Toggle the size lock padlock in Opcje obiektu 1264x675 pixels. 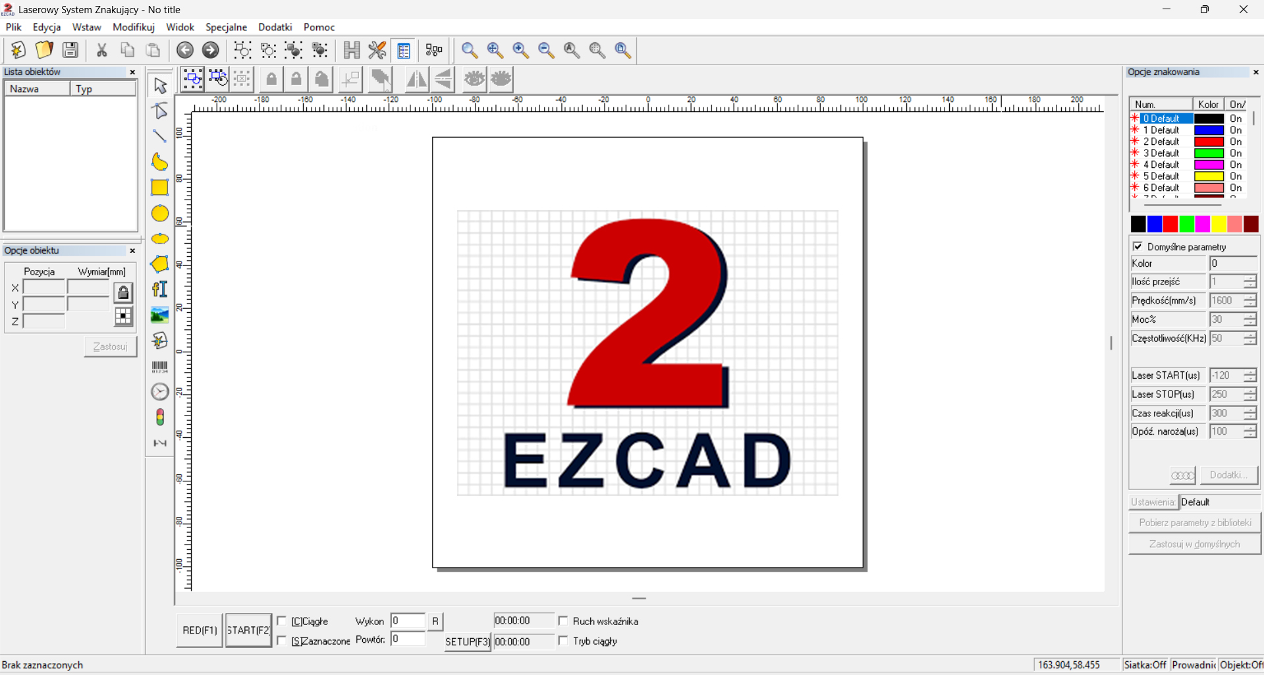pos(123,292)
